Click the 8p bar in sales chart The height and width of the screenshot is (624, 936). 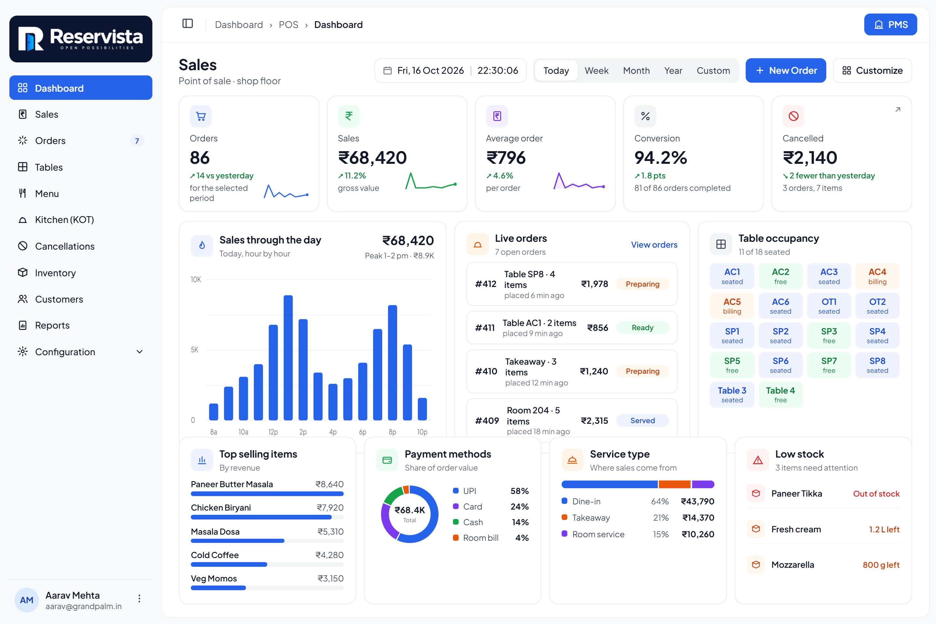point(392,363)
